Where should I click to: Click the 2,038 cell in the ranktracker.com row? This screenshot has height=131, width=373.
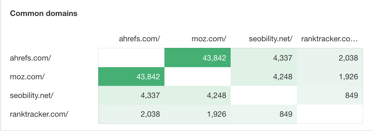click(150, 114)
